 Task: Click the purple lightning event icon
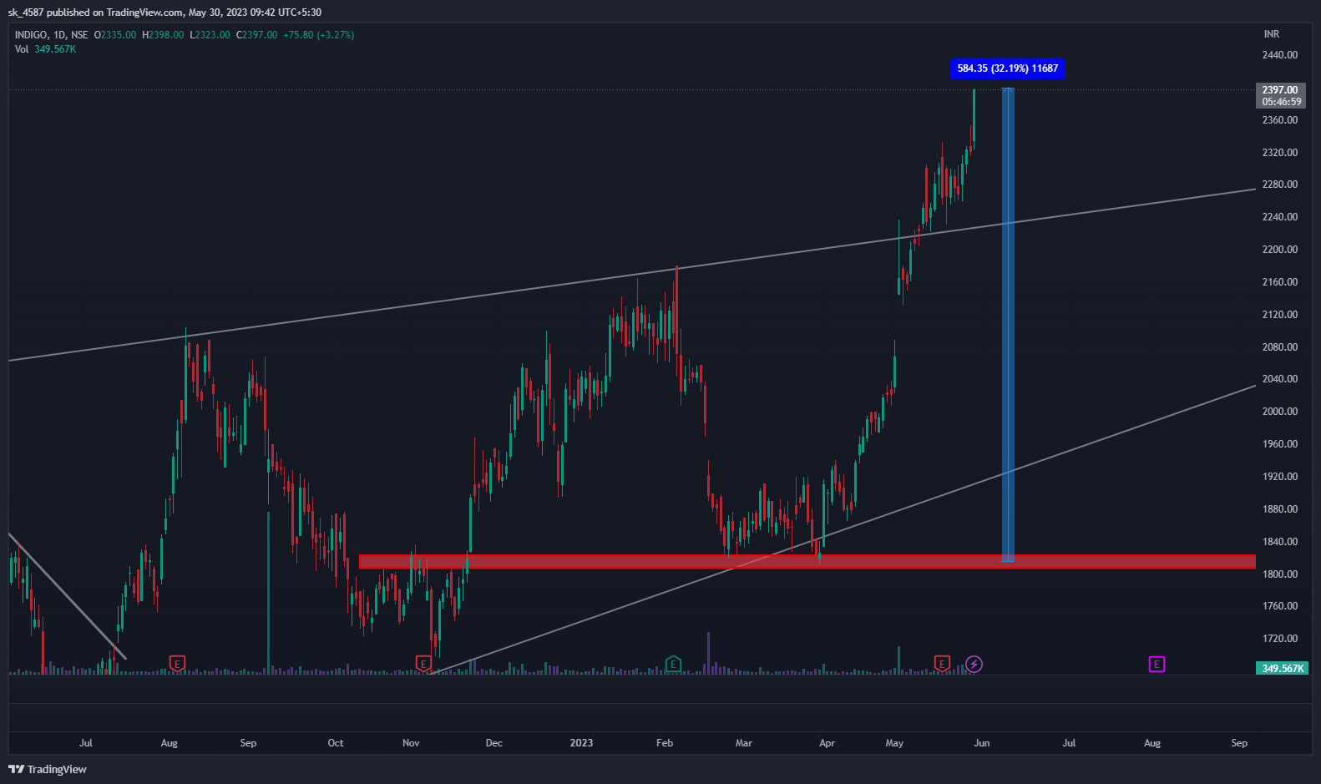coord(974,664)
